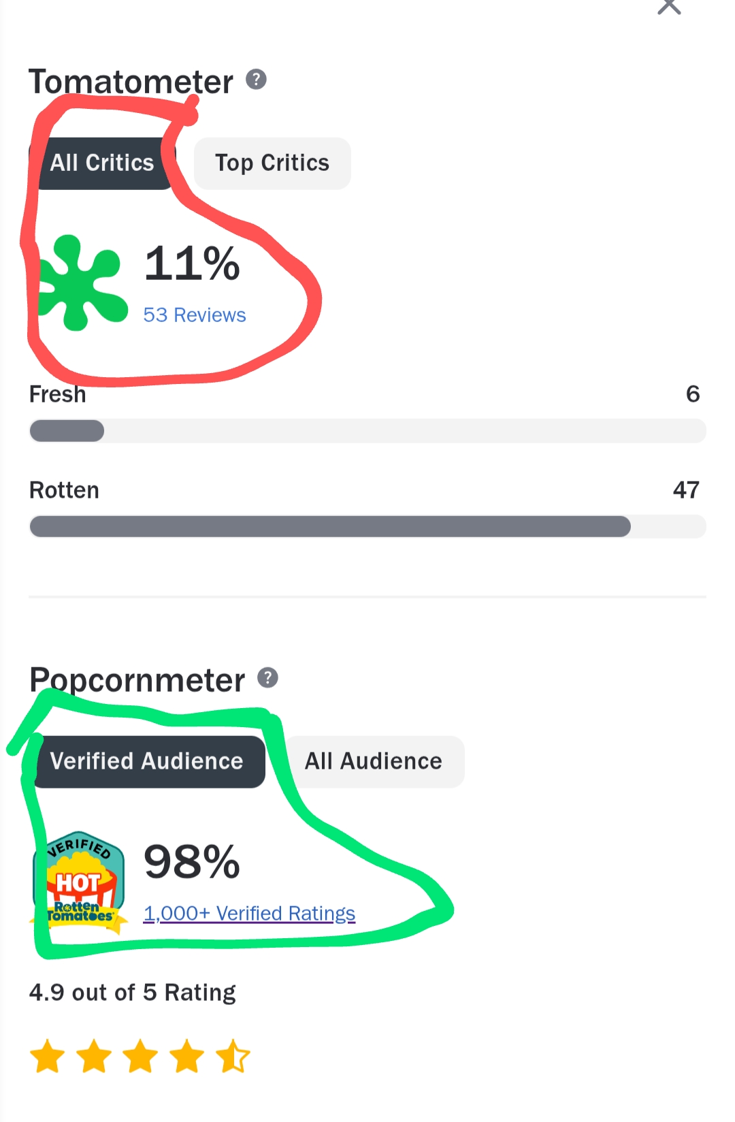
Task: Select the Verified Audience tab
Action: point(147,761)
